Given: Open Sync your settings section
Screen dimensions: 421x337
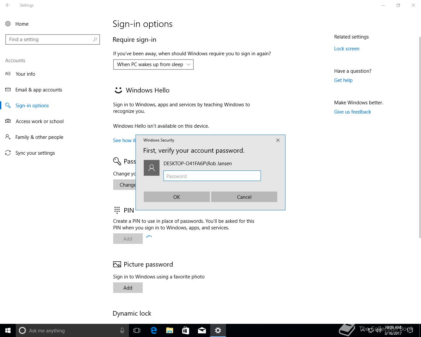Looking at the screenshot, I should click(35, 153).
